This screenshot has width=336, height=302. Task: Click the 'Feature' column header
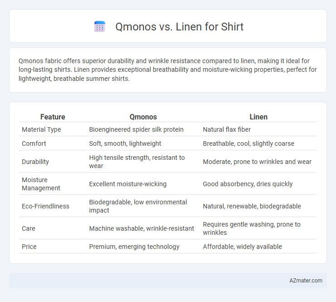click(53, 117)
